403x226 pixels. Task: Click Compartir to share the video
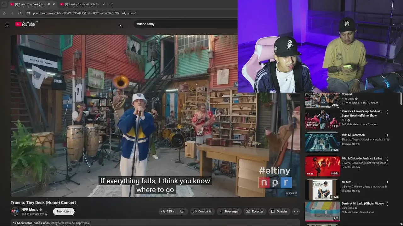pyautogui.click(x=202, y=212)
